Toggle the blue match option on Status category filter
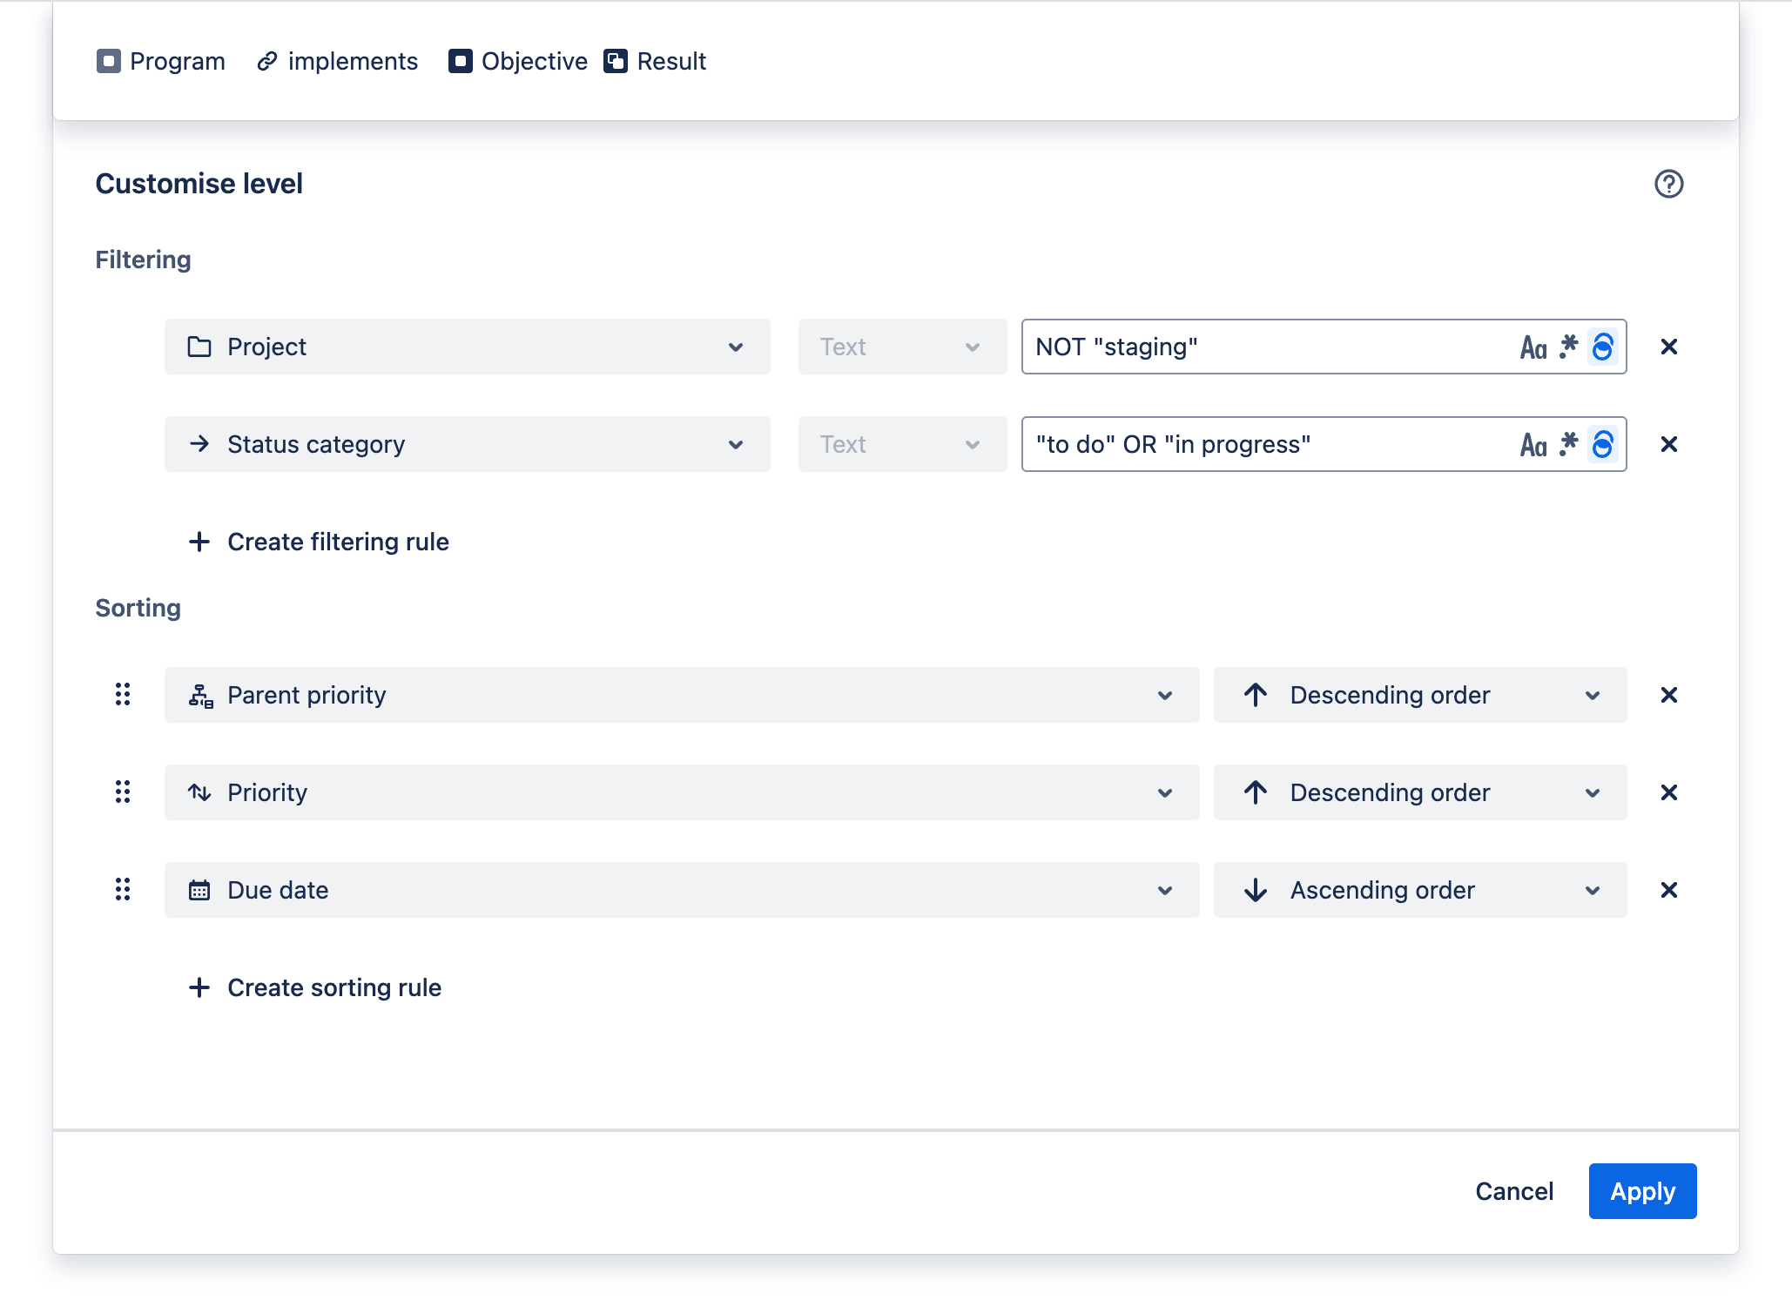This screenshot has width=1792, height=1307. coord(1602,444)
